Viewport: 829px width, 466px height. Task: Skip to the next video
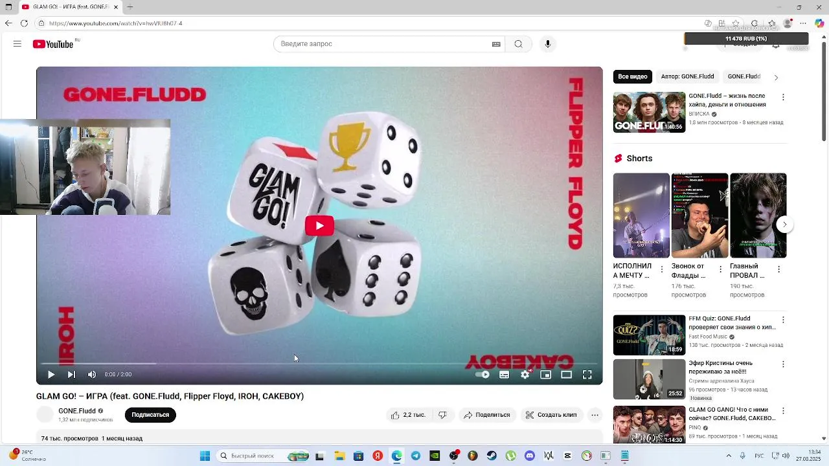point(71,374)
